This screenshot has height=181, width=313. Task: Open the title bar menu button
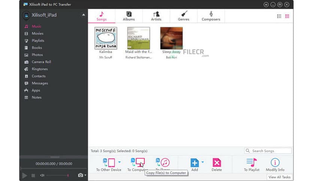click(x=266, y=4)
